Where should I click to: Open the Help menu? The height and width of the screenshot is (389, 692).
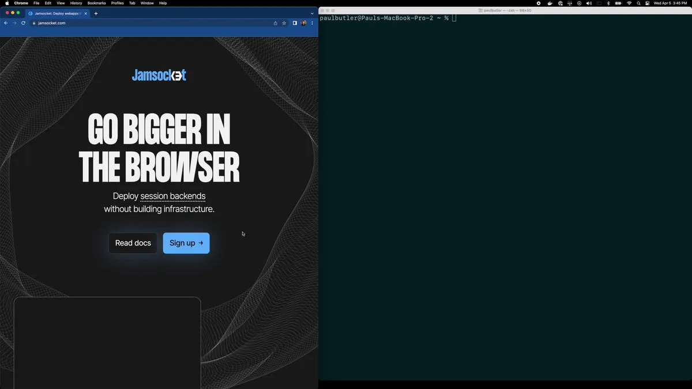163,3
